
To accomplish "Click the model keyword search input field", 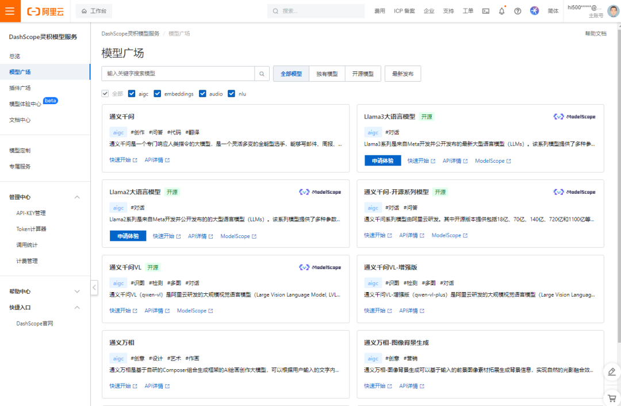I will point(178,74).
